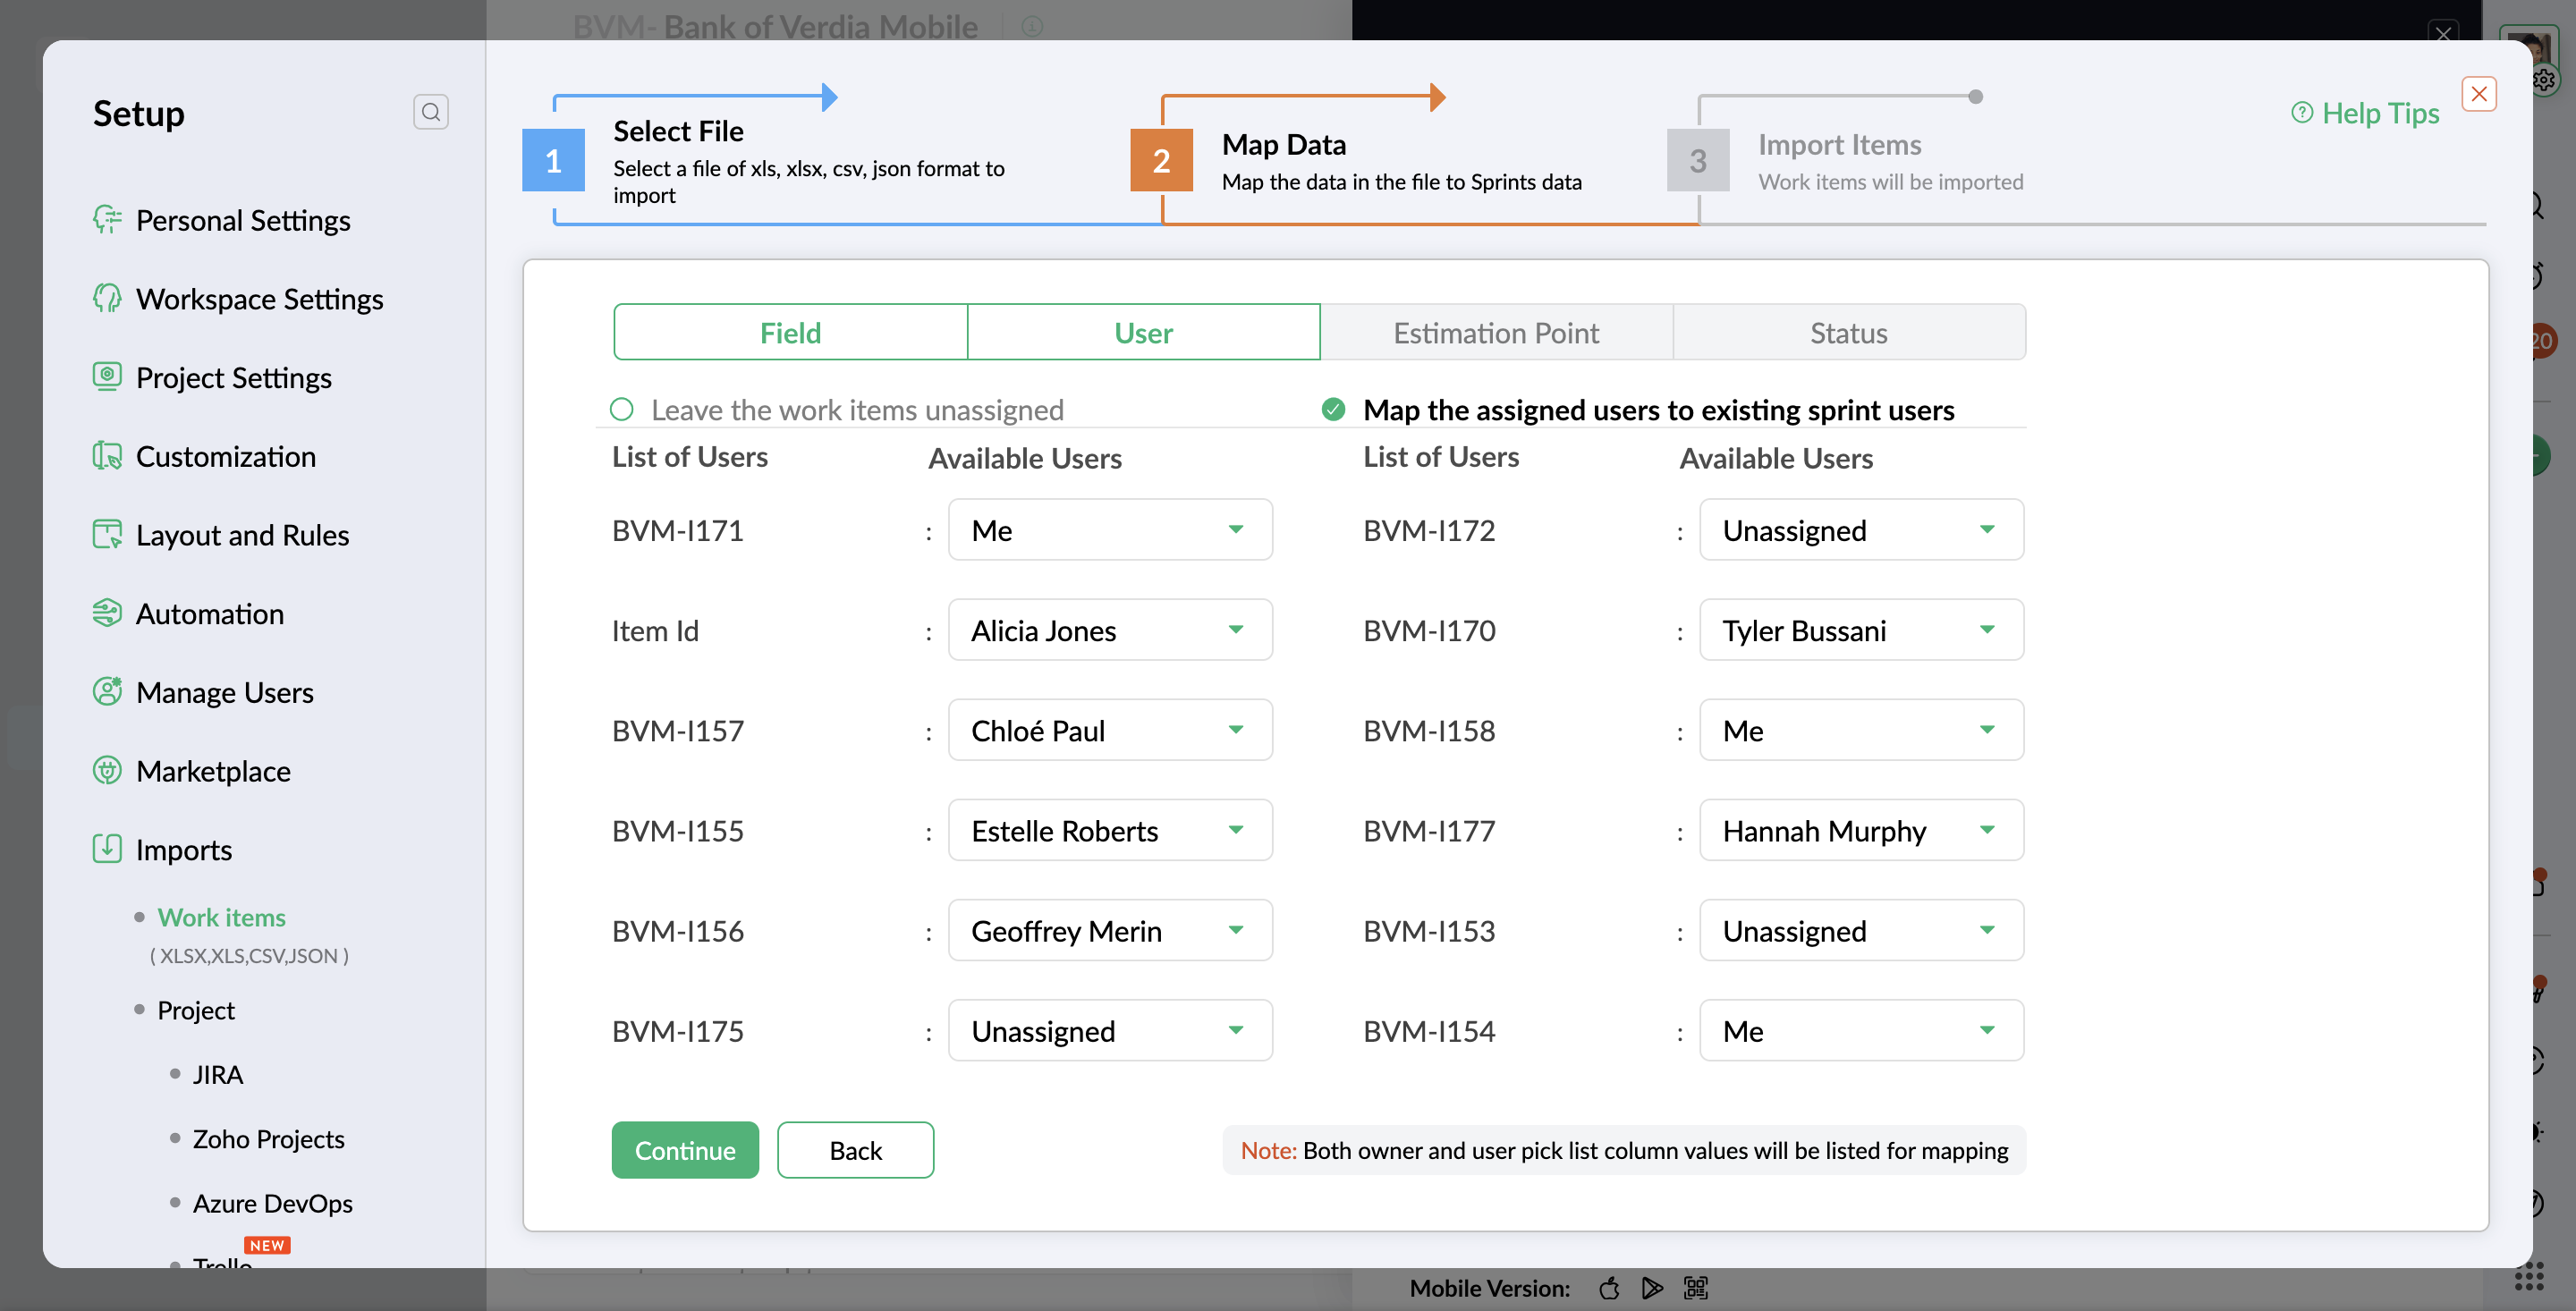This screenshot has height=1311, width=2576.
Task: Click the Automation sidebar icon
Action: click(x=107, y=613)
